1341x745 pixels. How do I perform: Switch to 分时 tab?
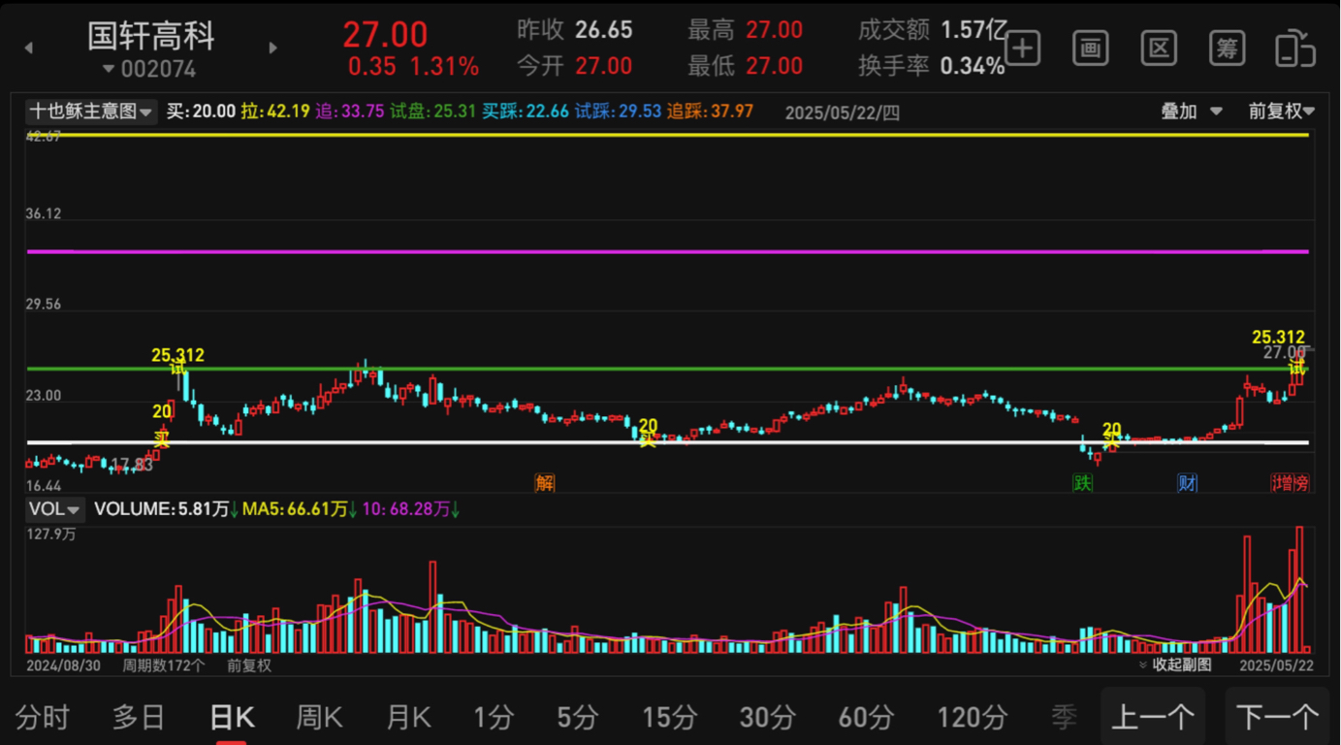pos(43,718)
